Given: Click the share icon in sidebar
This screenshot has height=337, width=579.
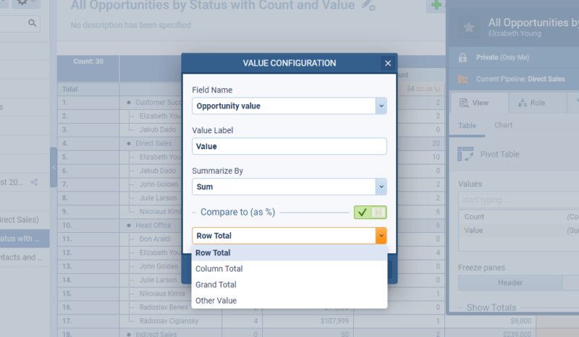Looking at the screenshot, I should pos(34,182).
